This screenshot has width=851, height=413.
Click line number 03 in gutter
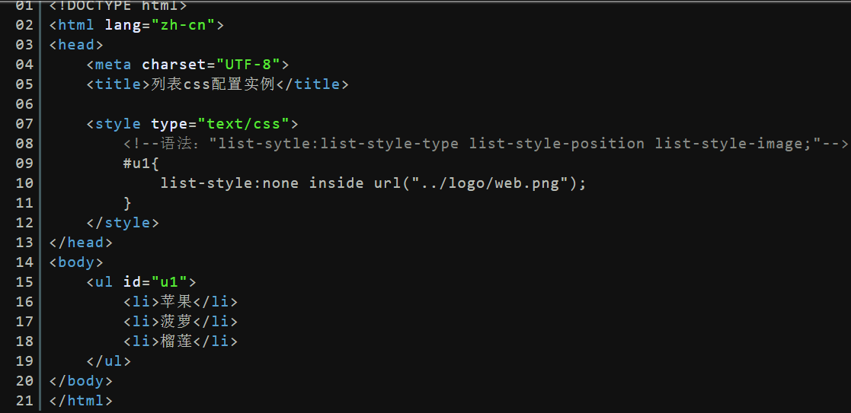click(x=24, y=44)
